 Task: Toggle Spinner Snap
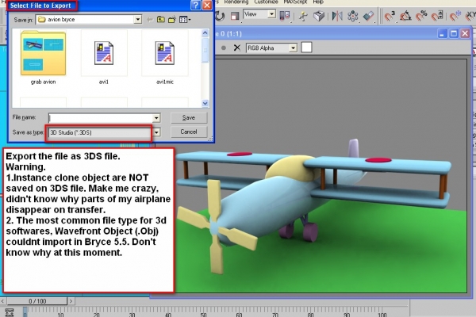[x=437, y=16]
